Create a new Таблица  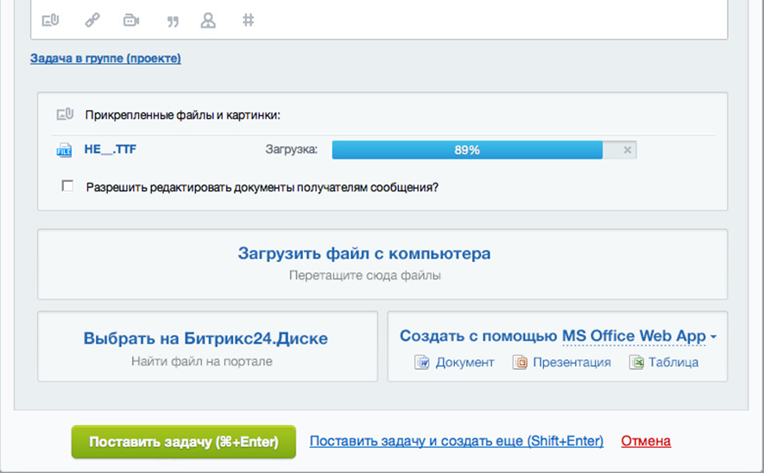click(x=673, y=363)
